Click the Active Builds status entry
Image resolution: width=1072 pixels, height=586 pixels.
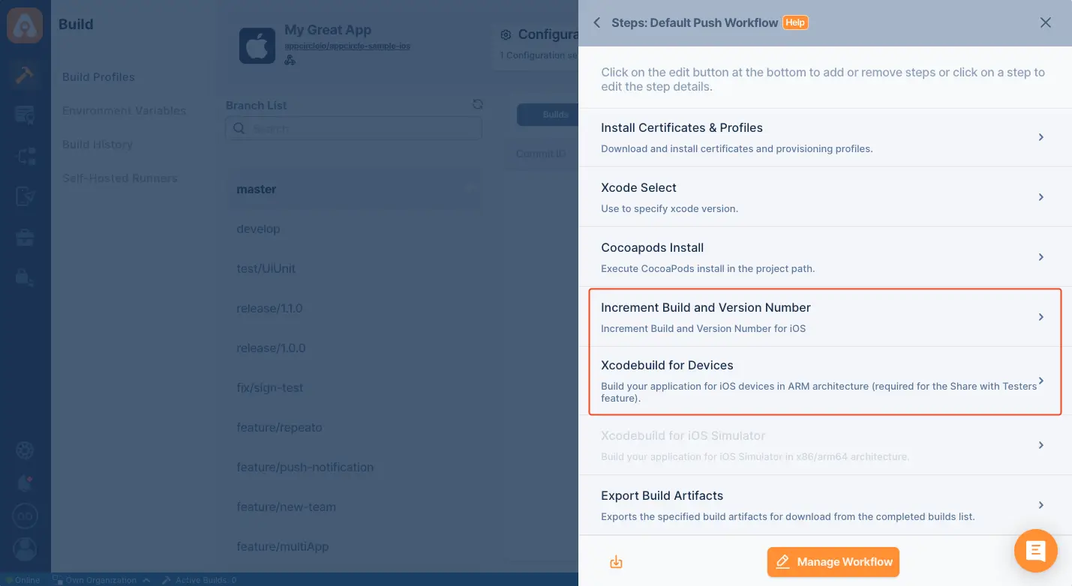pos(200,580)
